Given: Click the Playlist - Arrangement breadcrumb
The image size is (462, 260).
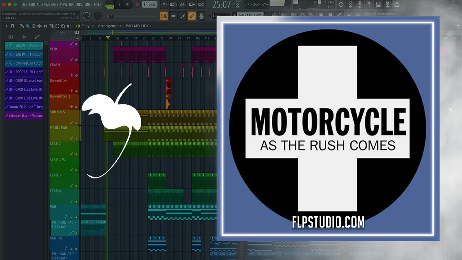Looking at the screenshot, I should click(x=101, y=26).
